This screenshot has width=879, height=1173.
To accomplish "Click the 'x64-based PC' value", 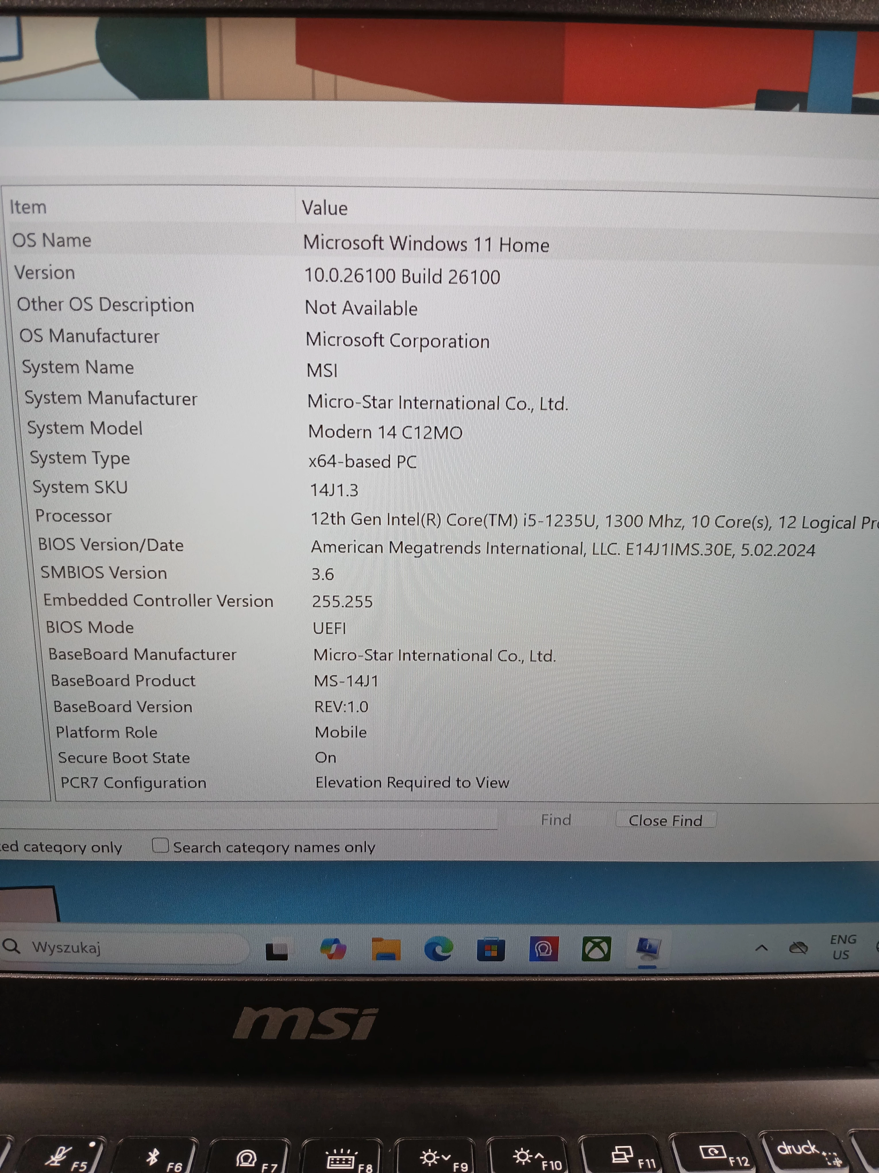I will click(363, 461).
